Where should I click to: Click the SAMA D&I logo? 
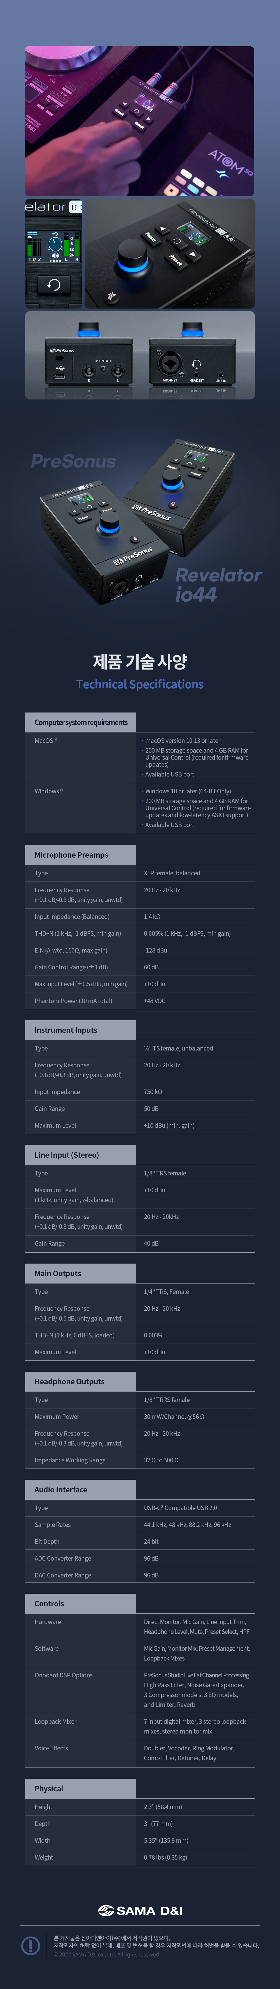click(x=140, y=1910)
